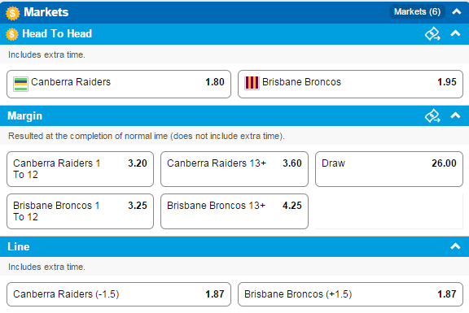Select Canberra Raiders head to head at 1.80

119,85
